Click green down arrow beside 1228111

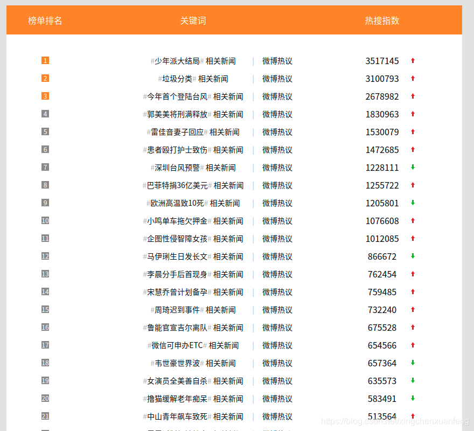tap(413, 168)
